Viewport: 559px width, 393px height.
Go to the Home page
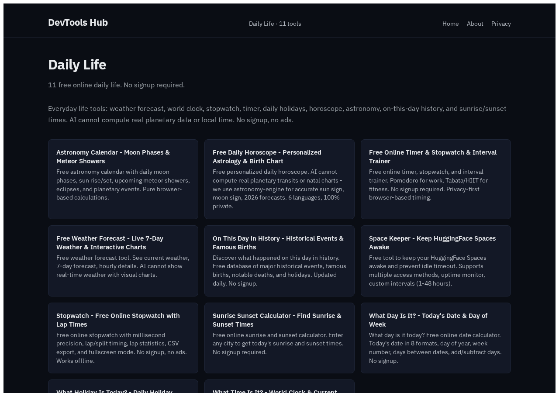point(450,24)
